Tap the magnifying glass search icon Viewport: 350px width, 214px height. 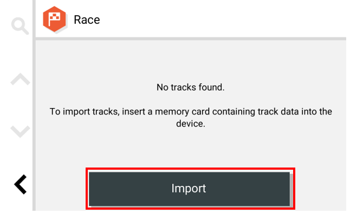[x=20, y=26]
